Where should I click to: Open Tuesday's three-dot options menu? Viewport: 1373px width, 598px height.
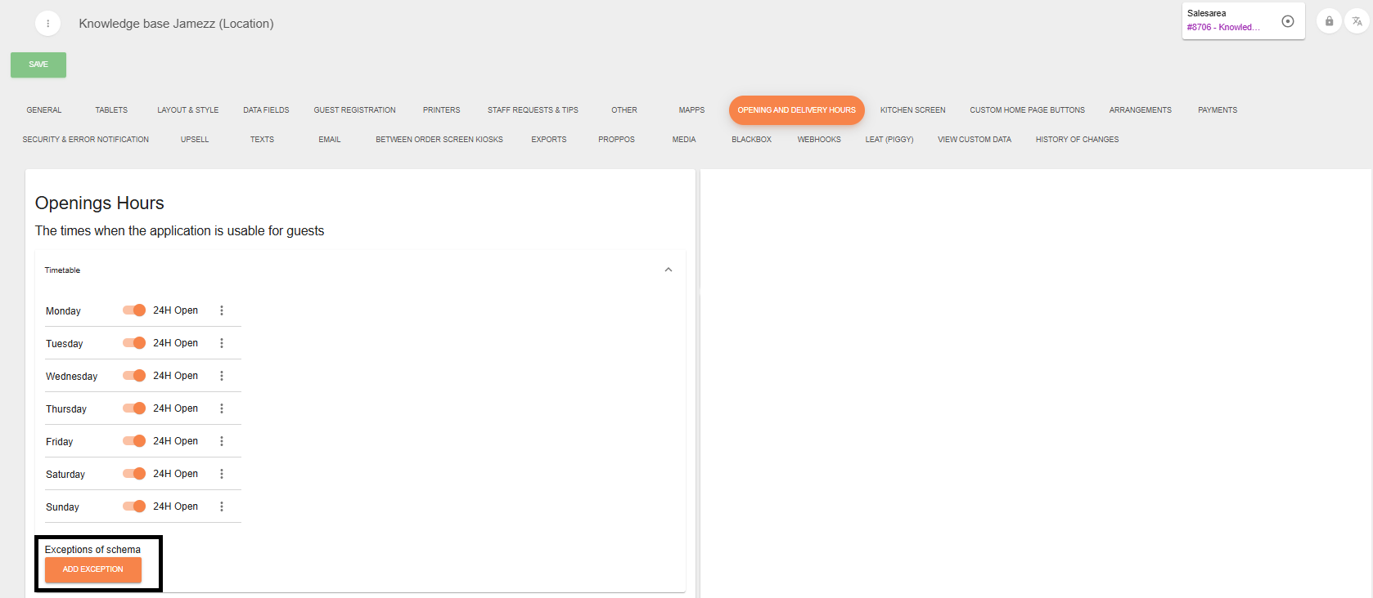pos(222,343)
